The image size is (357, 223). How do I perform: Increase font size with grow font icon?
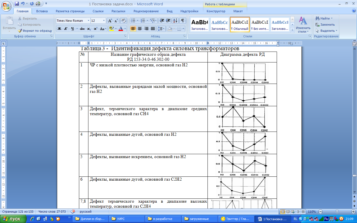click(x=110, y=21)
